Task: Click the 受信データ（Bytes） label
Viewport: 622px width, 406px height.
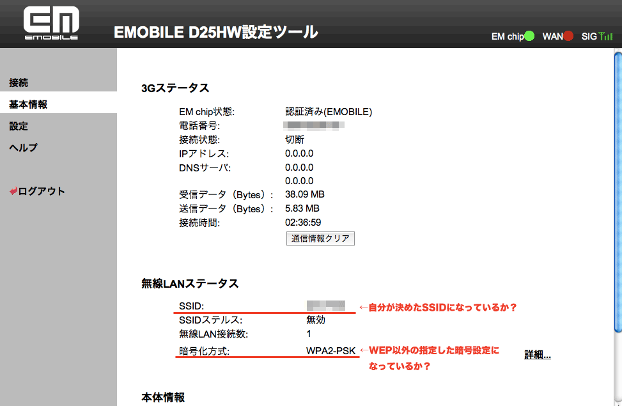Action: click(x=226, y=195)
